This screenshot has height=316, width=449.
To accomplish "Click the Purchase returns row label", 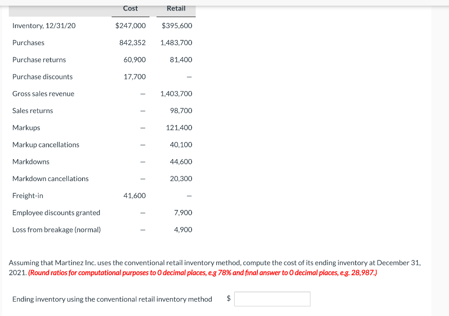I will coord(39,60).
